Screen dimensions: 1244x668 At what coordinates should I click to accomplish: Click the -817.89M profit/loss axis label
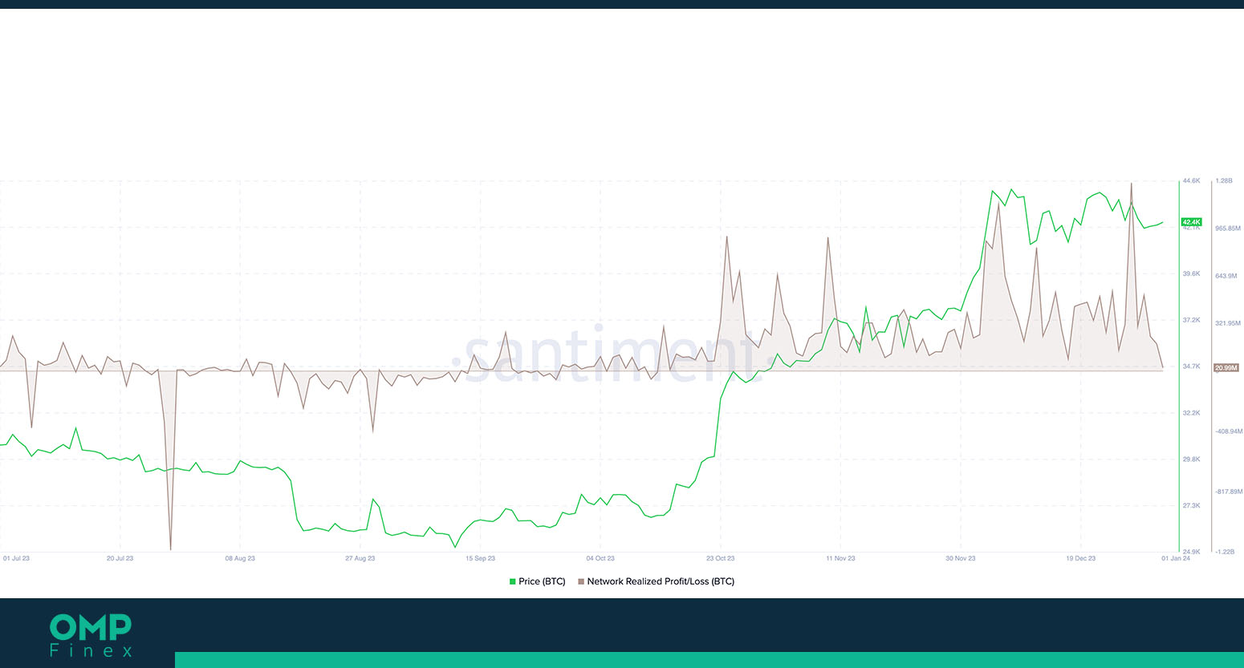tap(1229, 492)
